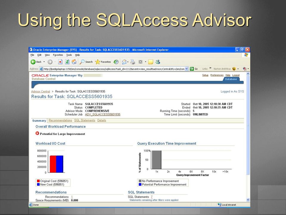
Task: Click the gray 1x bar in Query chart
Action: click(157, 160)
